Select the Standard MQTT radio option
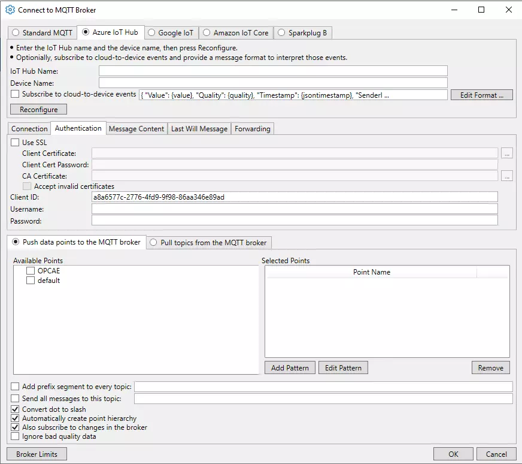Viewport: 522px width, 464px height. point(16,32)
